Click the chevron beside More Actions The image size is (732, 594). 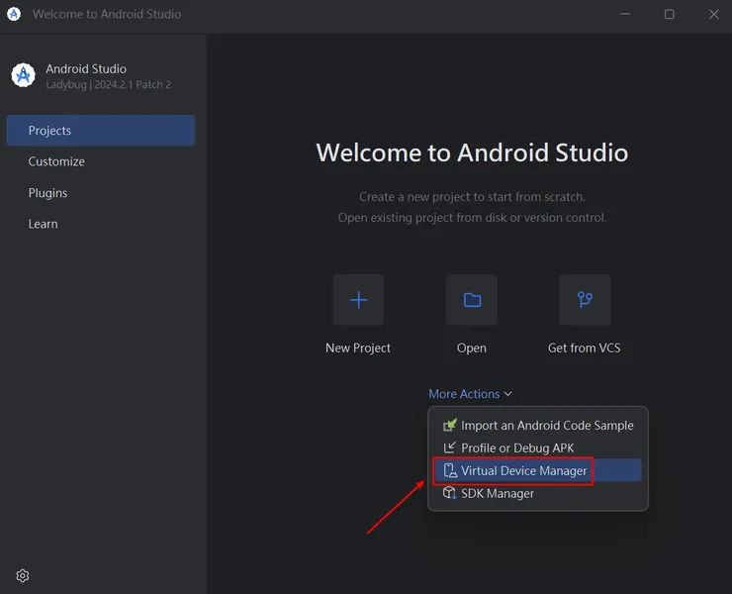[508, 394]
